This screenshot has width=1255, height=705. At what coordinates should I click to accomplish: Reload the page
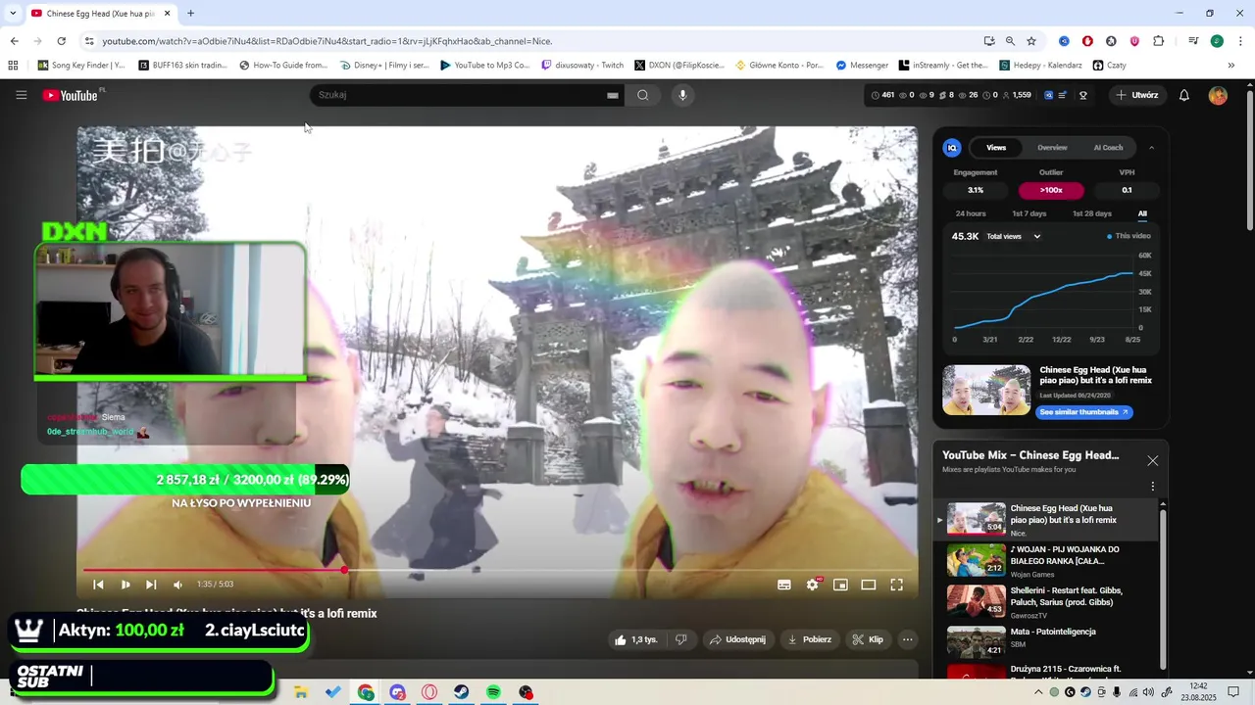point(61,41)
